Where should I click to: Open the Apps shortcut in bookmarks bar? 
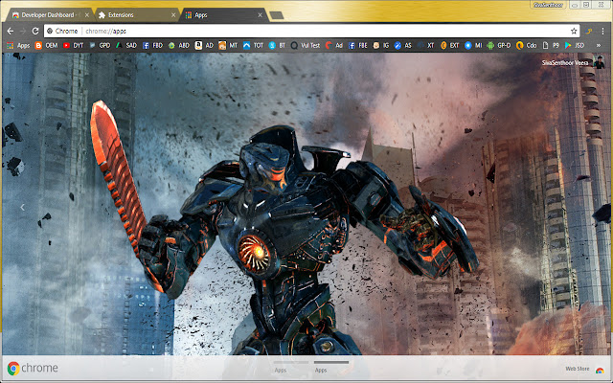coord(18,45)
